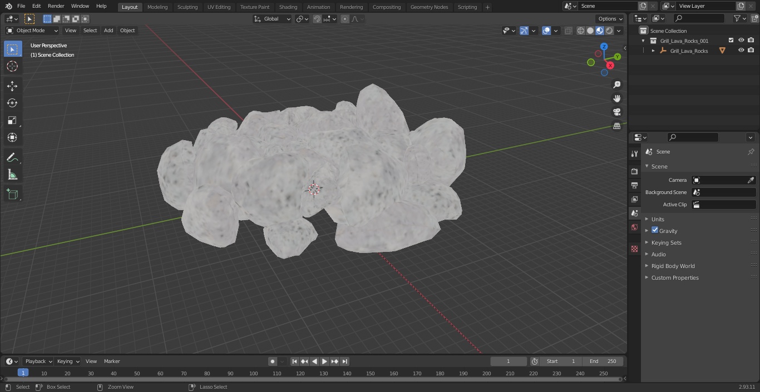Click the Blender logo menu
This screenshot has height=392, width=760.
8,6
